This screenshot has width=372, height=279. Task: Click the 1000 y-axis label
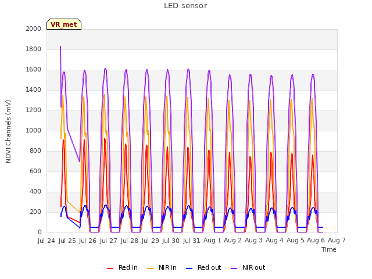click(x=34, y=130)
